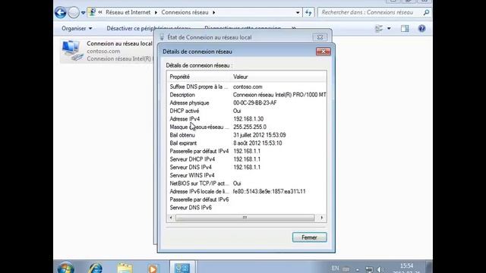486x273 pixels.
Task: Select the Serveur DNS IPv4 row
Action: coord(246,167)
